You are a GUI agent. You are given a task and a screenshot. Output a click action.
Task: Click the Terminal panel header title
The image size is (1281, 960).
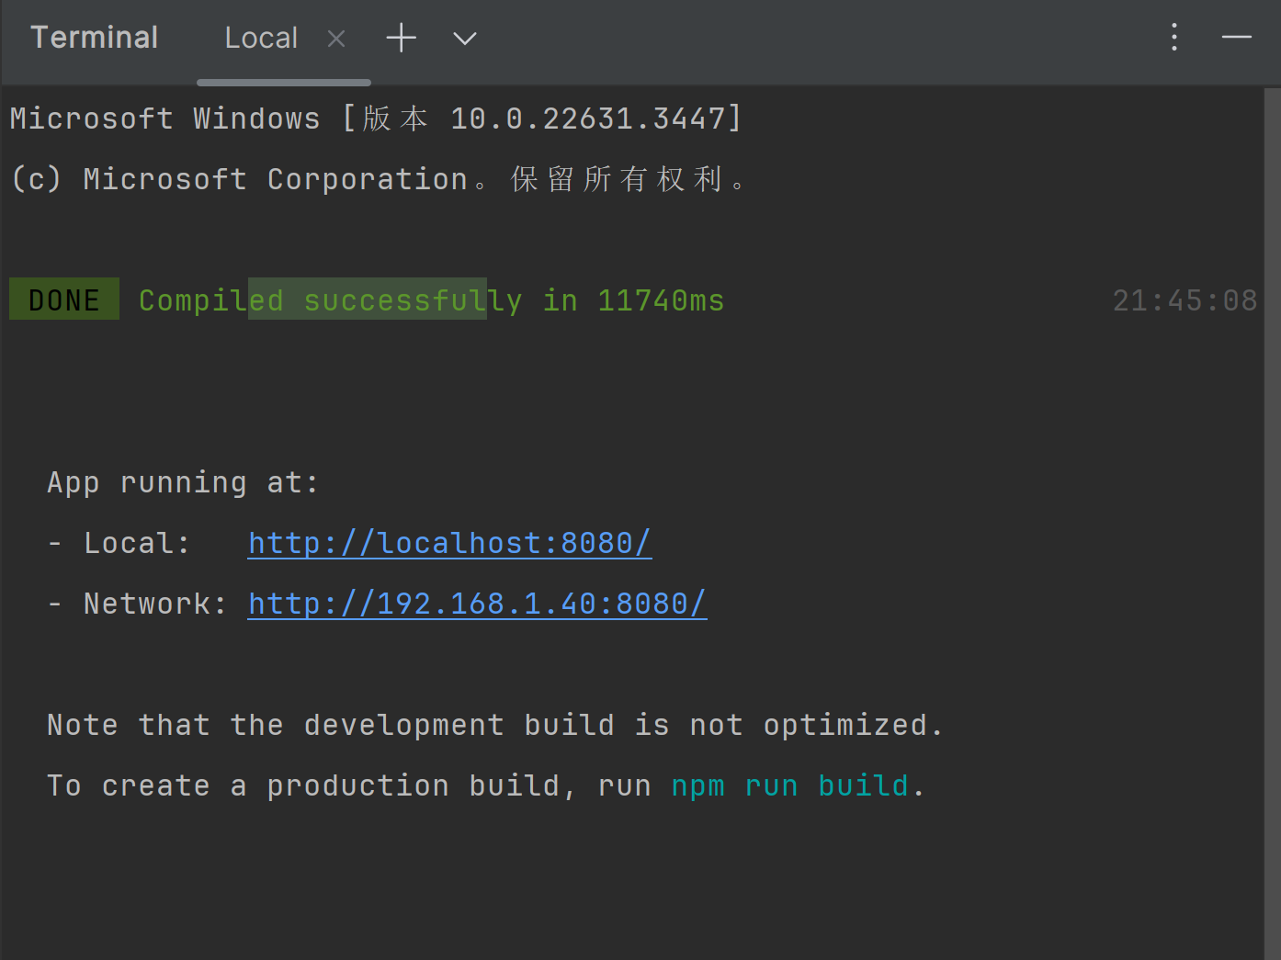point(94,37)
